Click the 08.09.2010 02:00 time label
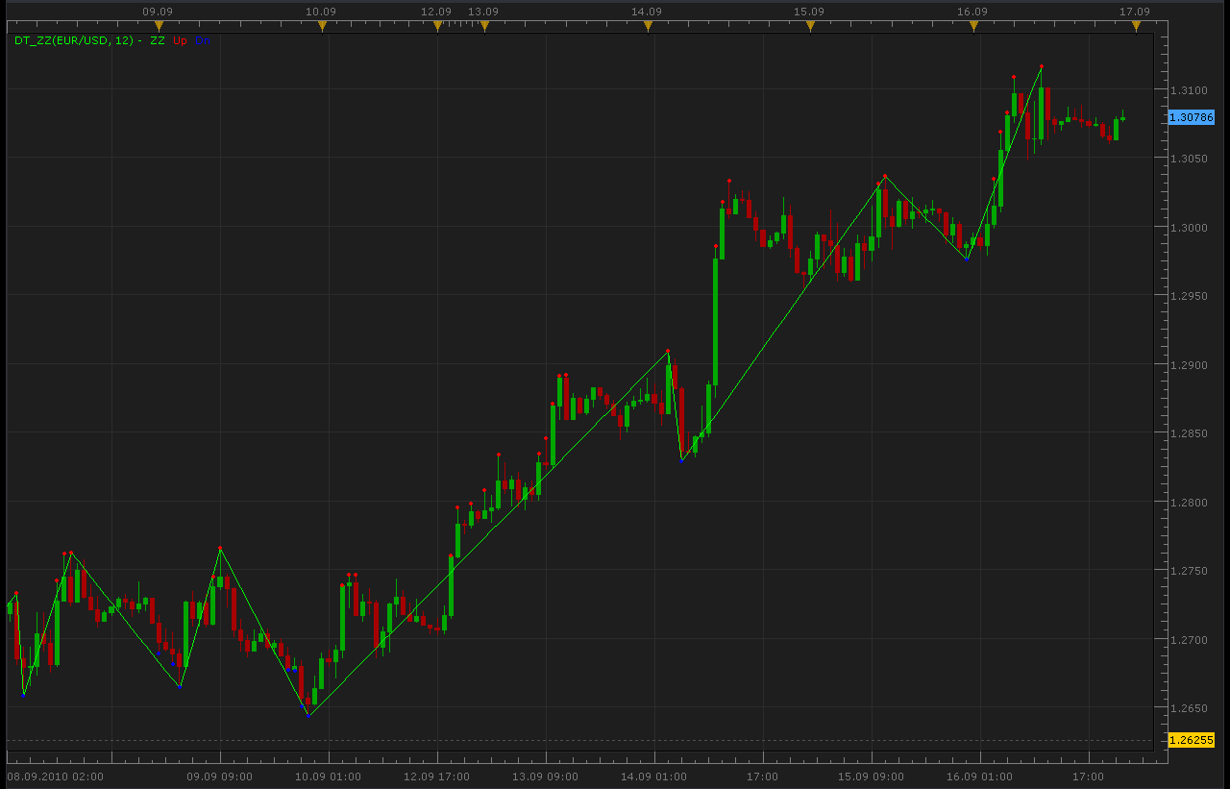Viewport: 1230px width, 789px height. 55,776
